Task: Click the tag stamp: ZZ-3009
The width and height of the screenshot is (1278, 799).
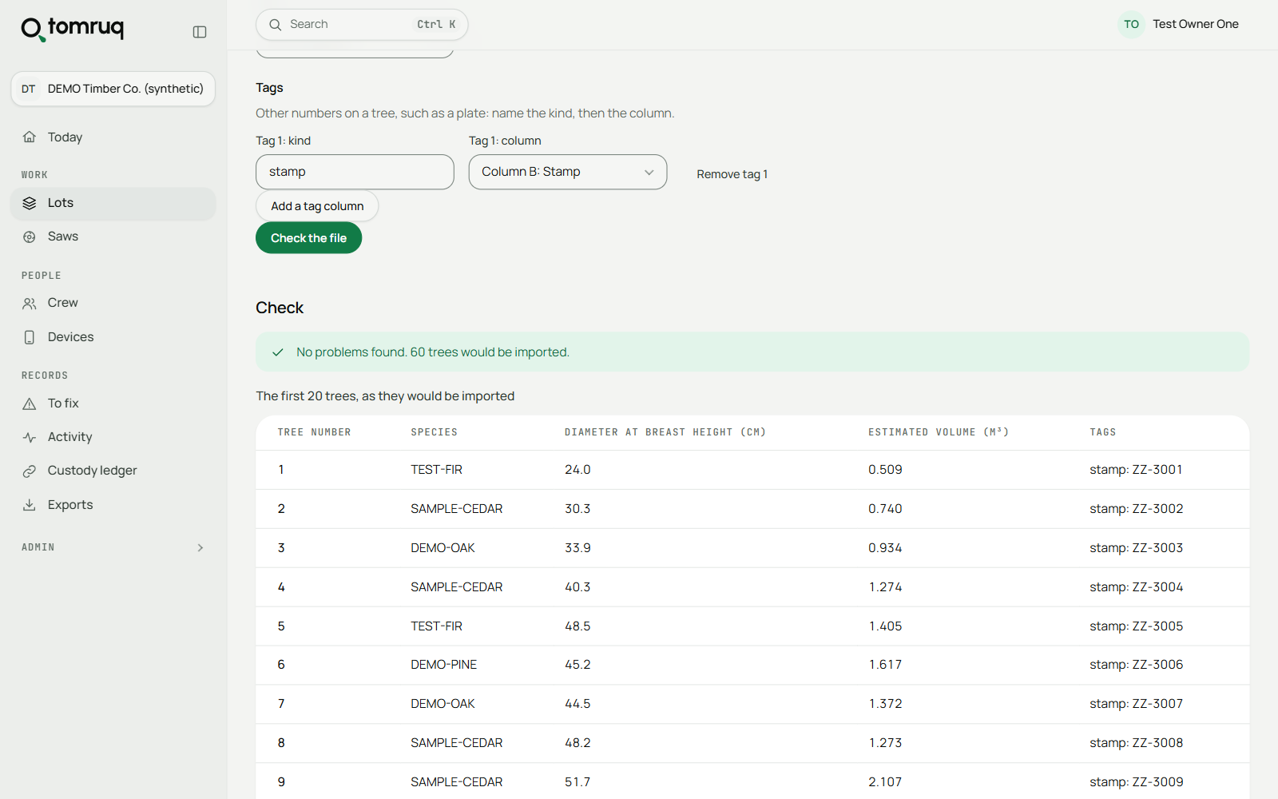Action: [x=1136, y=782]
